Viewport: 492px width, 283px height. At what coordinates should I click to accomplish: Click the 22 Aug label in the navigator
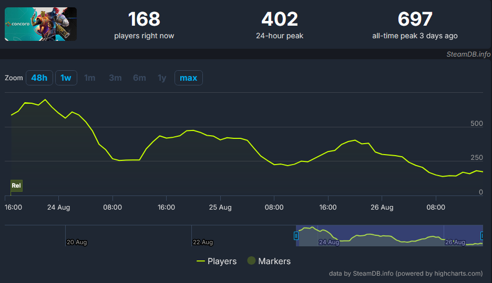pyautogui.click(x=203, y=242)
